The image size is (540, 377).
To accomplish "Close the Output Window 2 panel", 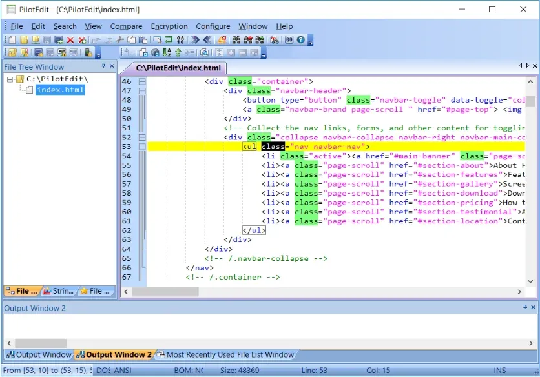I will 534,307.
